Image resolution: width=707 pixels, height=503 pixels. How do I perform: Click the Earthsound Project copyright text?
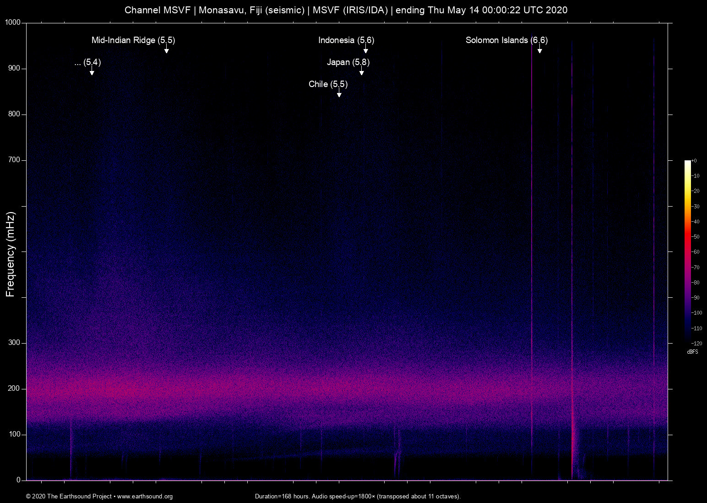click(x=99, y=496)
